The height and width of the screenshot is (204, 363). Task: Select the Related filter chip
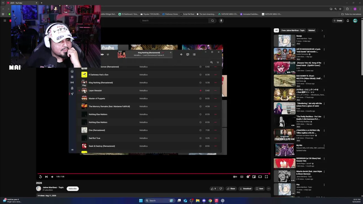pyautogui.click(x=311, y=30)
